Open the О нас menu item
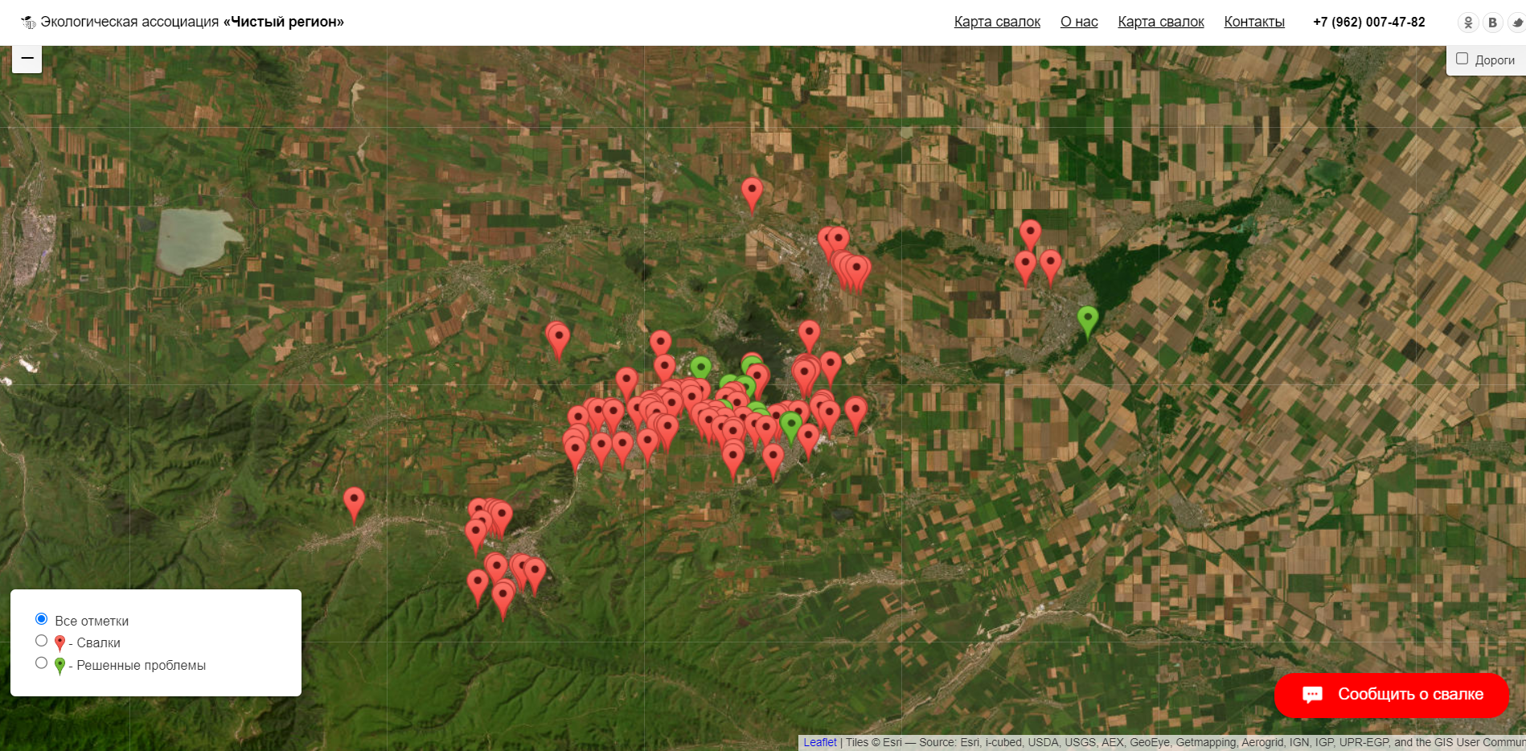1526x751 pixels. 1078,22
